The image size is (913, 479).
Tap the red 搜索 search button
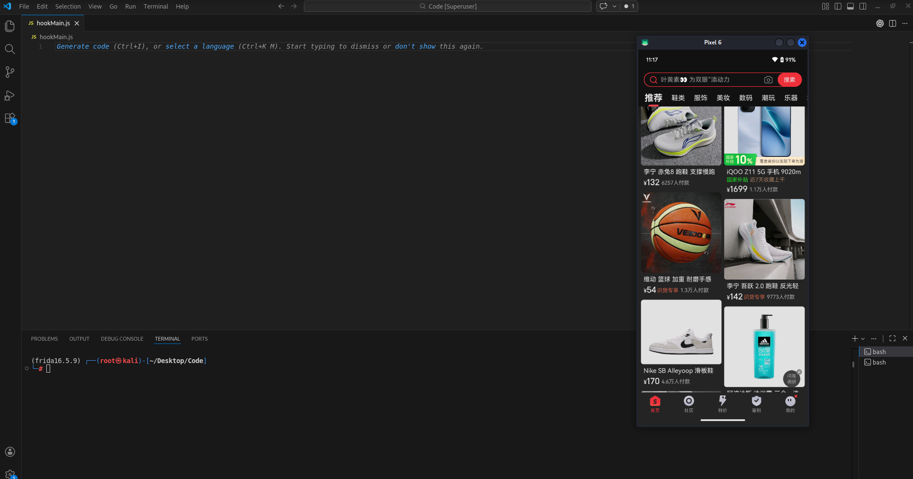[x=789, y=80]
